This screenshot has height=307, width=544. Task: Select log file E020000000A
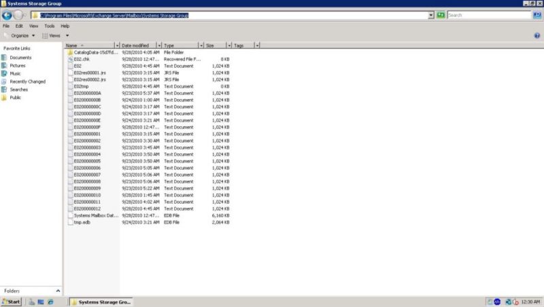[88, 93]
